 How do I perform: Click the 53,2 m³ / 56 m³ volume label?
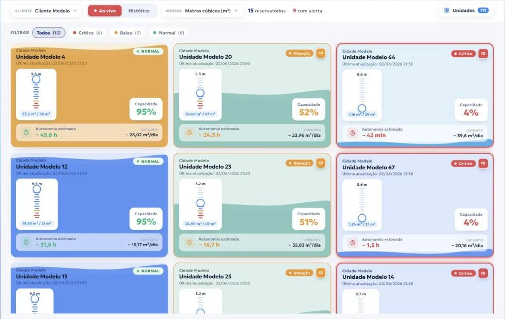tap(36, 114)
